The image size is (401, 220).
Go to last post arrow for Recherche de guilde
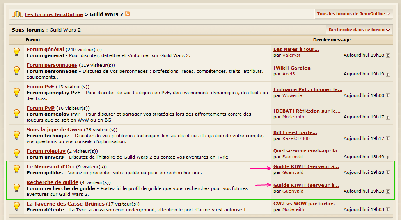tap(388, 191)
